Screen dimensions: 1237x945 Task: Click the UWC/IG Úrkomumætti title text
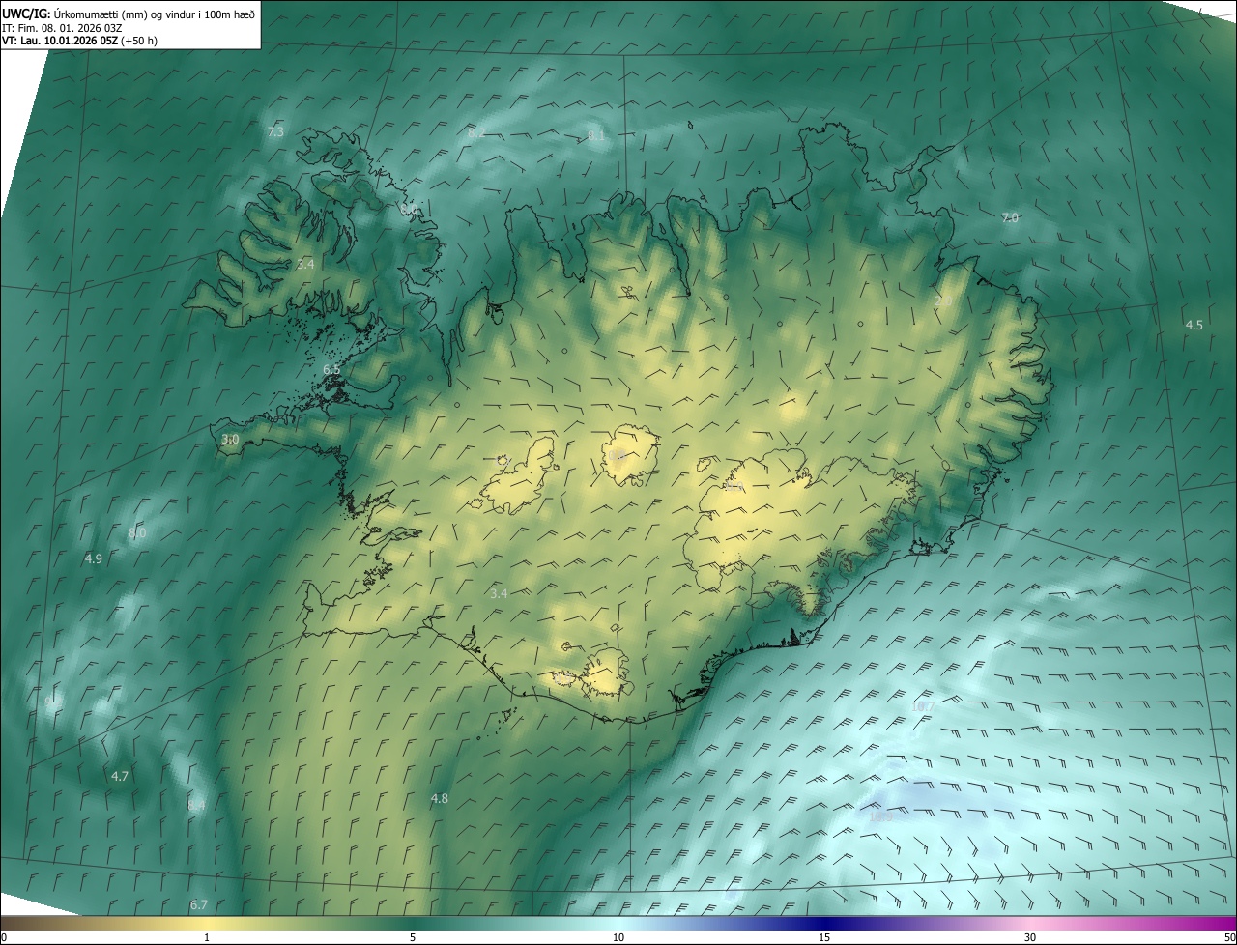(129, 13)
